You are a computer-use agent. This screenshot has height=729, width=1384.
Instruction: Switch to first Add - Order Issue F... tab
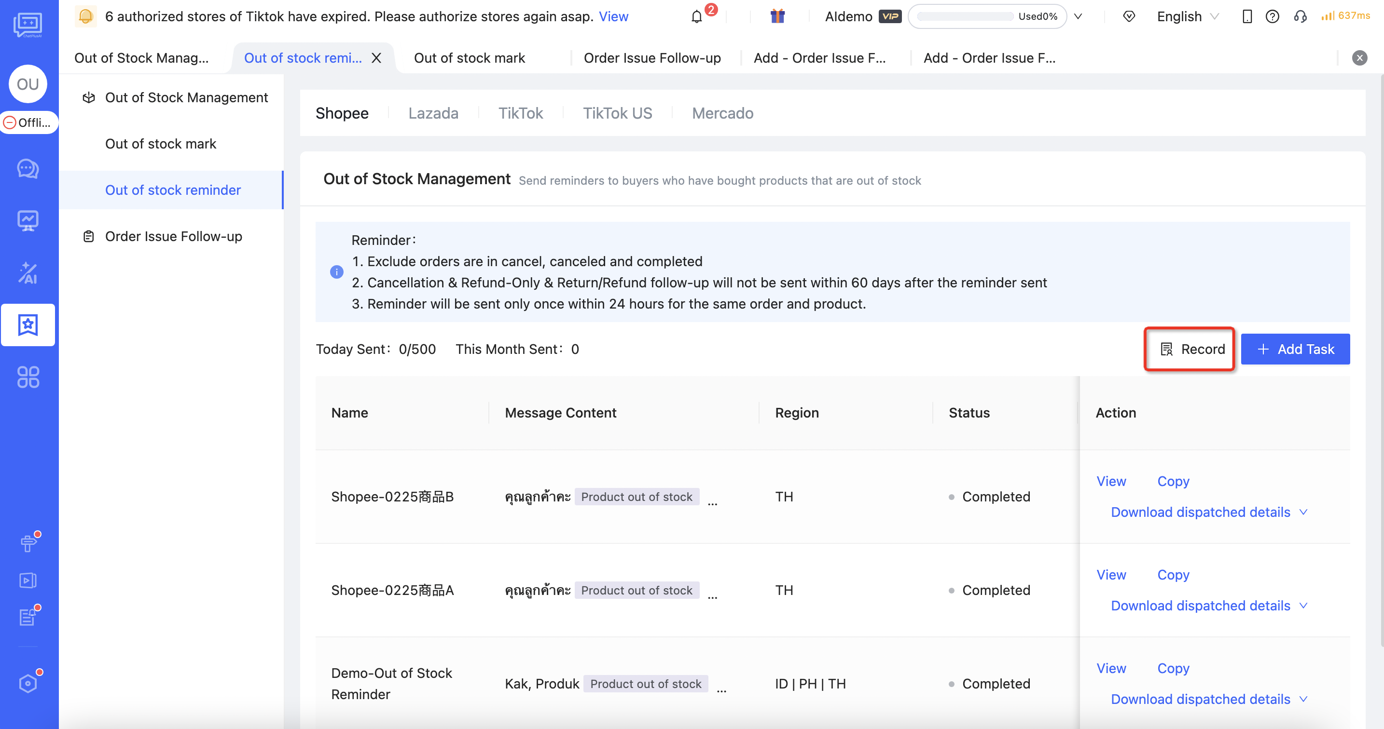click(819, 58)
